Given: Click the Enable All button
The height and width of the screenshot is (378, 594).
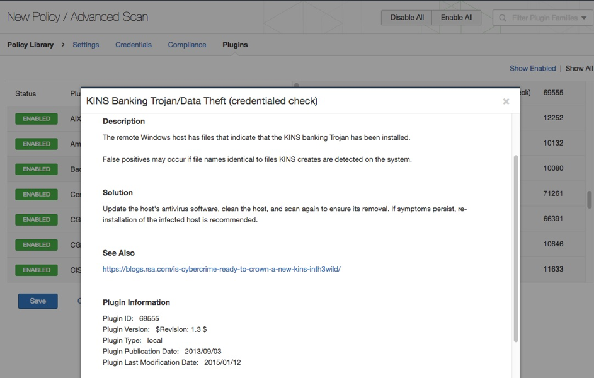Looking at the screenshot, I should [457, 18].
